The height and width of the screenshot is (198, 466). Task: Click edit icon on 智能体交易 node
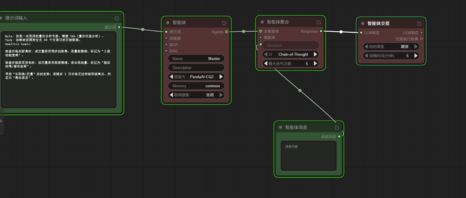coord(419,24)
